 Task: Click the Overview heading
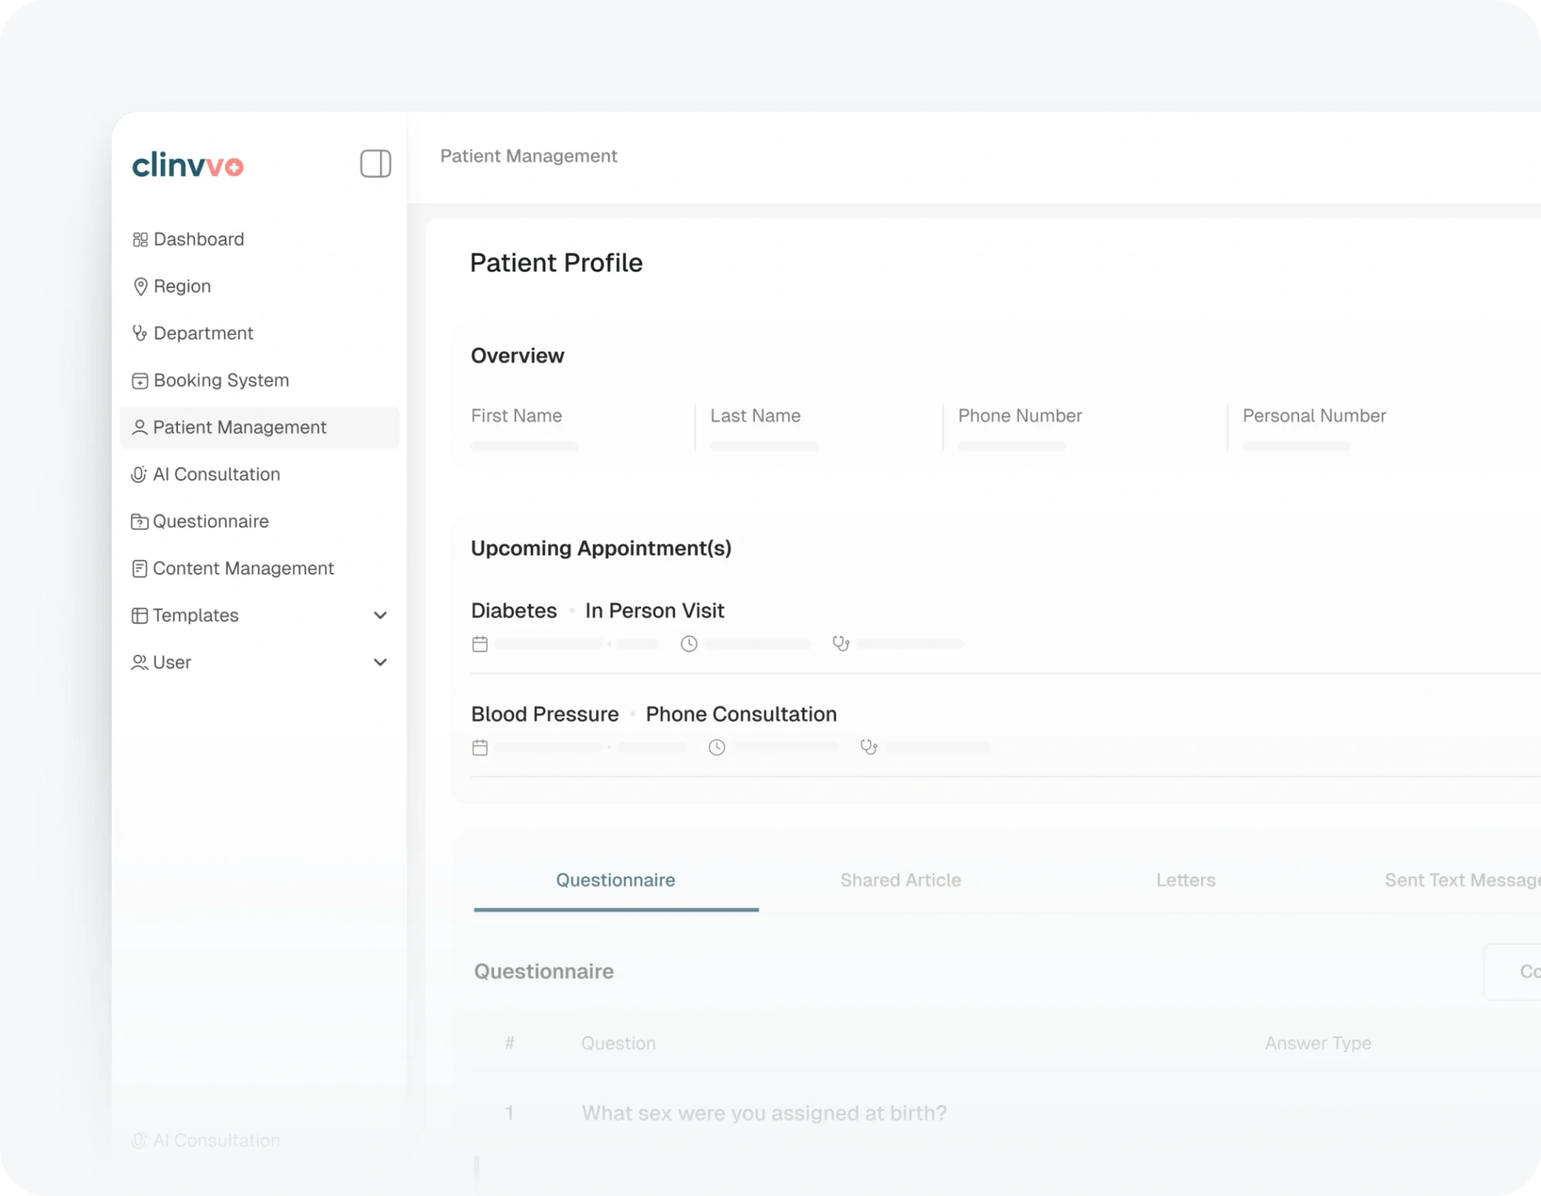(518, 356)
